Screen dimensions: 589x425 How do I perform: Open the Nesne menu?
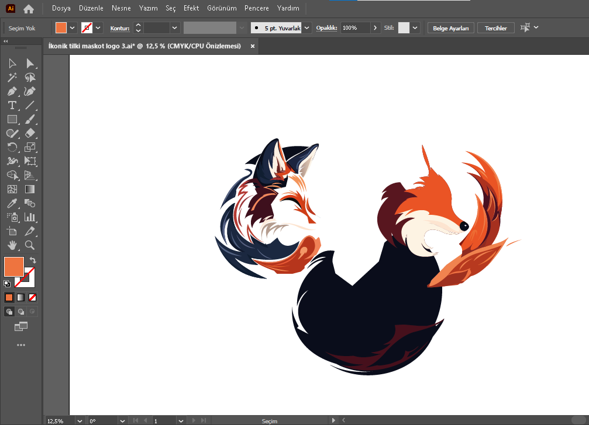[121, 8]
